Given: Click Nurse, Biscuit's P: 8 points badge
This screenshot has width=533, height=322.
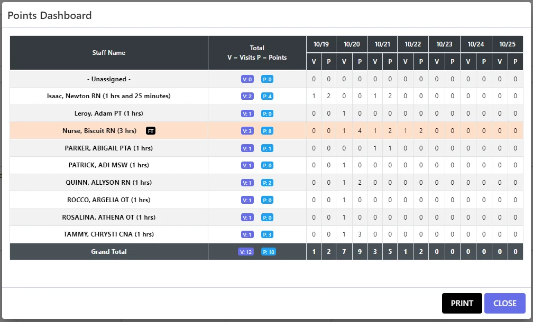Looking at the screenshot, I should (267, 131).
